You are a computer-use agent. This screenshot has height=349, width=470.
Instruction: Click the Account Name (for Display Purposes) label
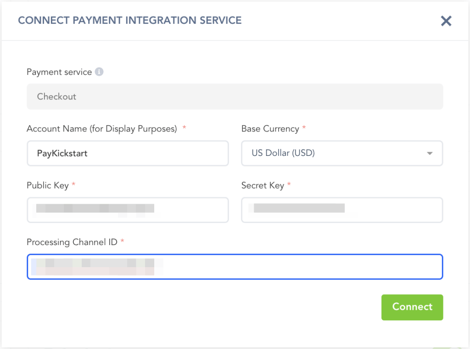(102, 129)
